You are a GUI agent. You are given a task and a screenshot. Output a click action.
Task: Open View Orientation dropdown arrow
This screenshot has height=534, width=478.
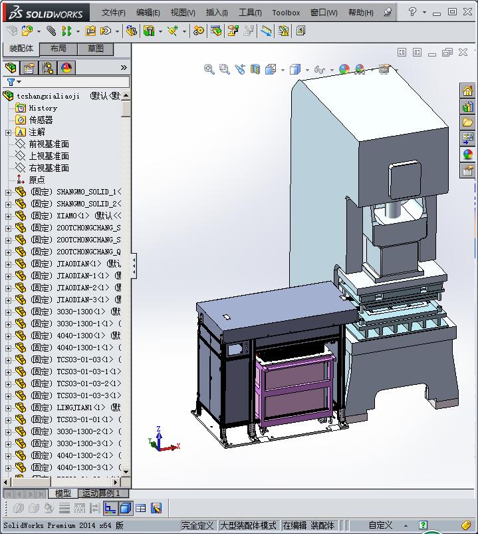coord(283,70)
